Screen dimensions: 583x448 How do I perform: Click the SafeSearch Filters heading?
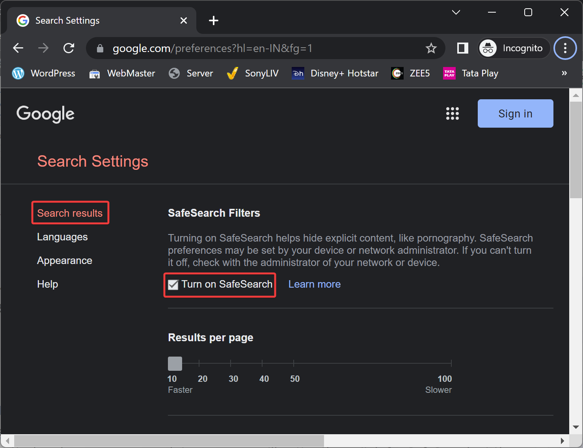(214, 213)
